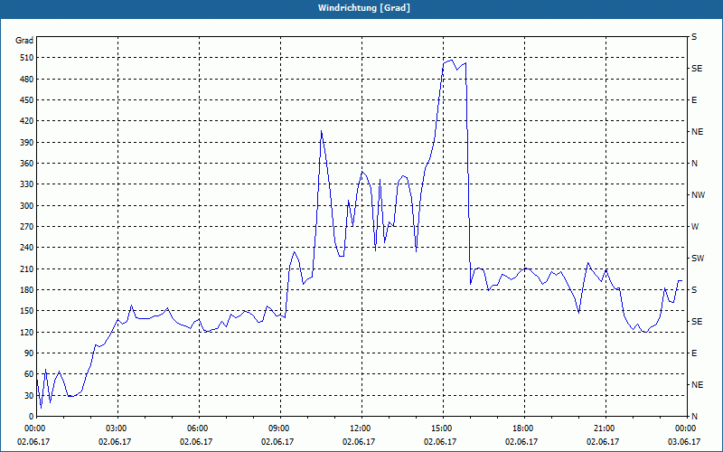Click the 00:00 label above date 03.06.17

tap(687, 428)
